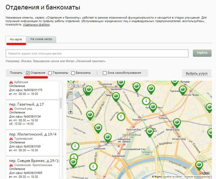This screenshot has height=179, width=216.
Task: Click branch marker near Тверской бульвар
Action: pyautogui.click(x=90, y=115)
